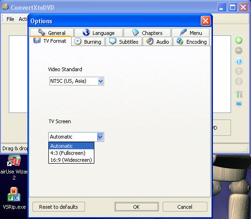
Task: Click the move down arrow icon
Action: 238,81
